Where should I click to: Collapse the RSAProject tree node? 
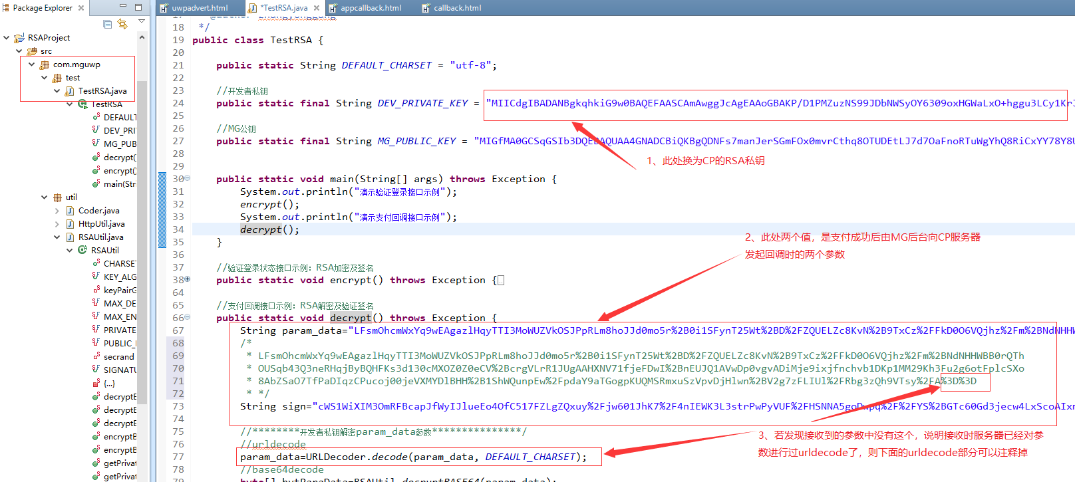[7, 38]
